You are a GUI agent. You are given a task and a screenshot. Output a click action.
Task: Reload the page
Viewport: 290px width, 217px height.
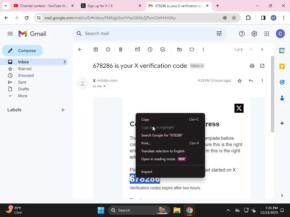click(27, 18)
